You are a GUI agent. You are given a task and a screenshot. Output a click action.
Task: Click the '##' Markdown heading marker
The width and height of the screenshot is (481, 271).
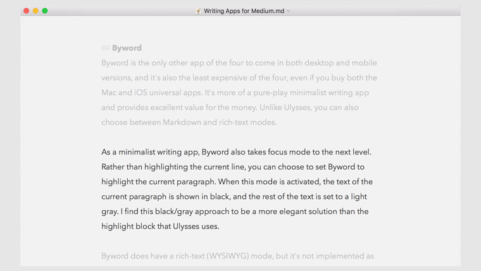pyautogui.click(x=106, y=48)
